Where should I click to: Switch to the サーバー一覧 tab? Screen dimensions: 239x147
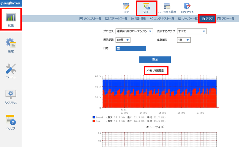tap(188, 18)
